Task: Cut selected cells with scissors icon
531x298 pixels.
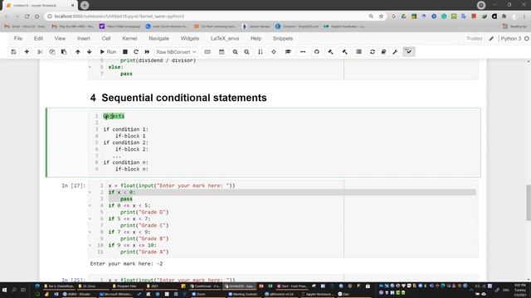Action: tap(40, 51)
